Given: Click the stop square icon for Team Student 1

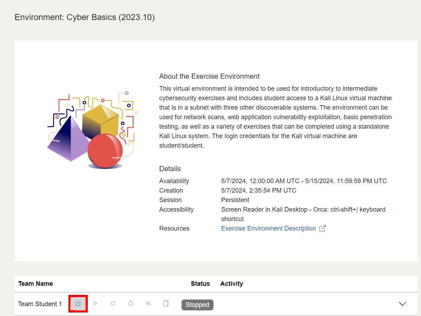Looking at the screenshot, I should click(x=113, y=303).
